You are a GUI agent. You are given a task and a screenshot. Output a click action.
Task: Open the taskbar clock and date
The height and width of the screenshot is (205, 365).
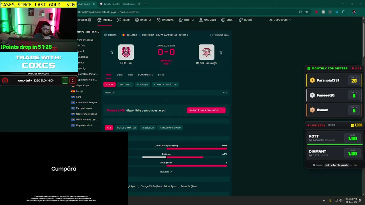[x=351, y=200]
